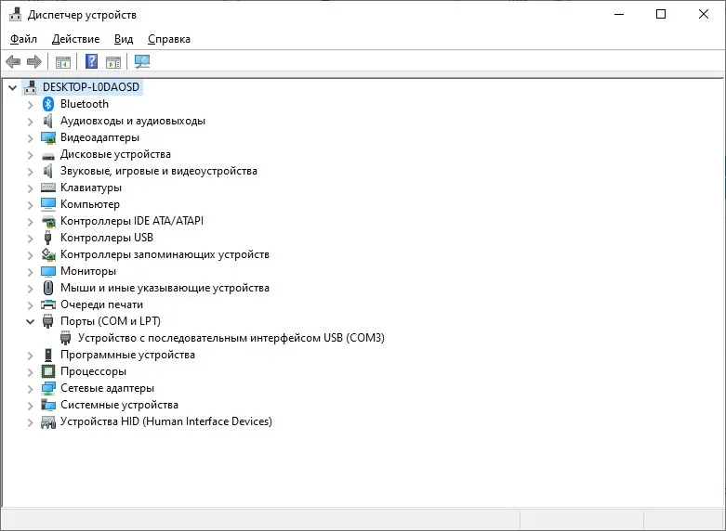This screenshot has height=531, width=726.
Task: Expand Дисковые устройства category arrow
Action: coord(30,155)
